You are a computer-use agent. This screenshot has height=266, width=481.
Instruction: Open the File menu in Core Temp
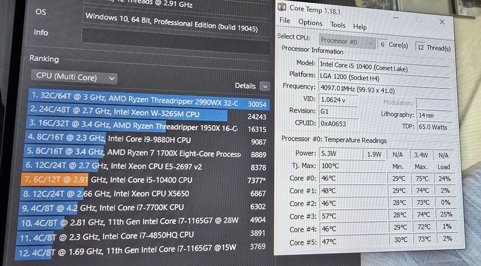(285, 21)
